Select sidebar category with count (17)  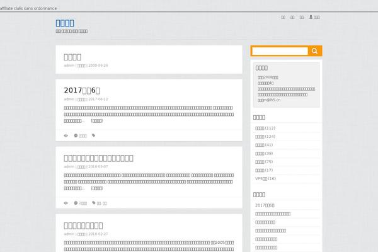point(264,170)
